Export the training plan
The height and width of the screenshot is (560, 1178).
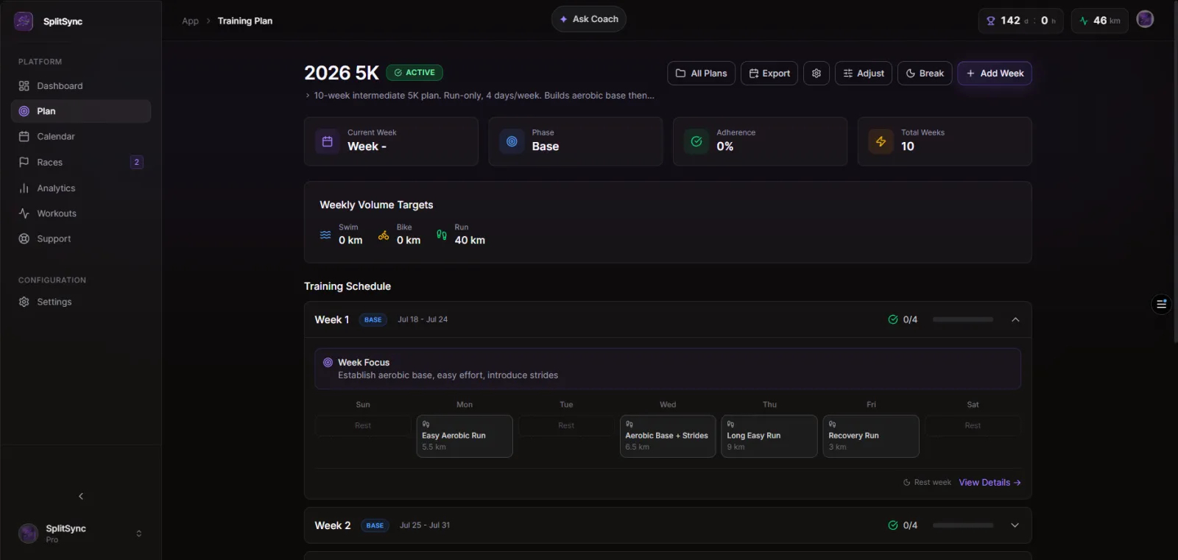[x=769, y=74]
